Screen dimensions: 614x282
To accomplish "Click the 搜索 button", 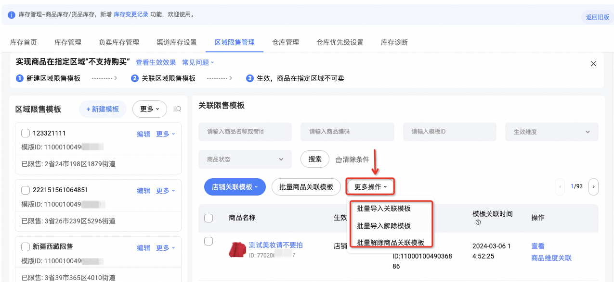I will click(x=315, y=159).
